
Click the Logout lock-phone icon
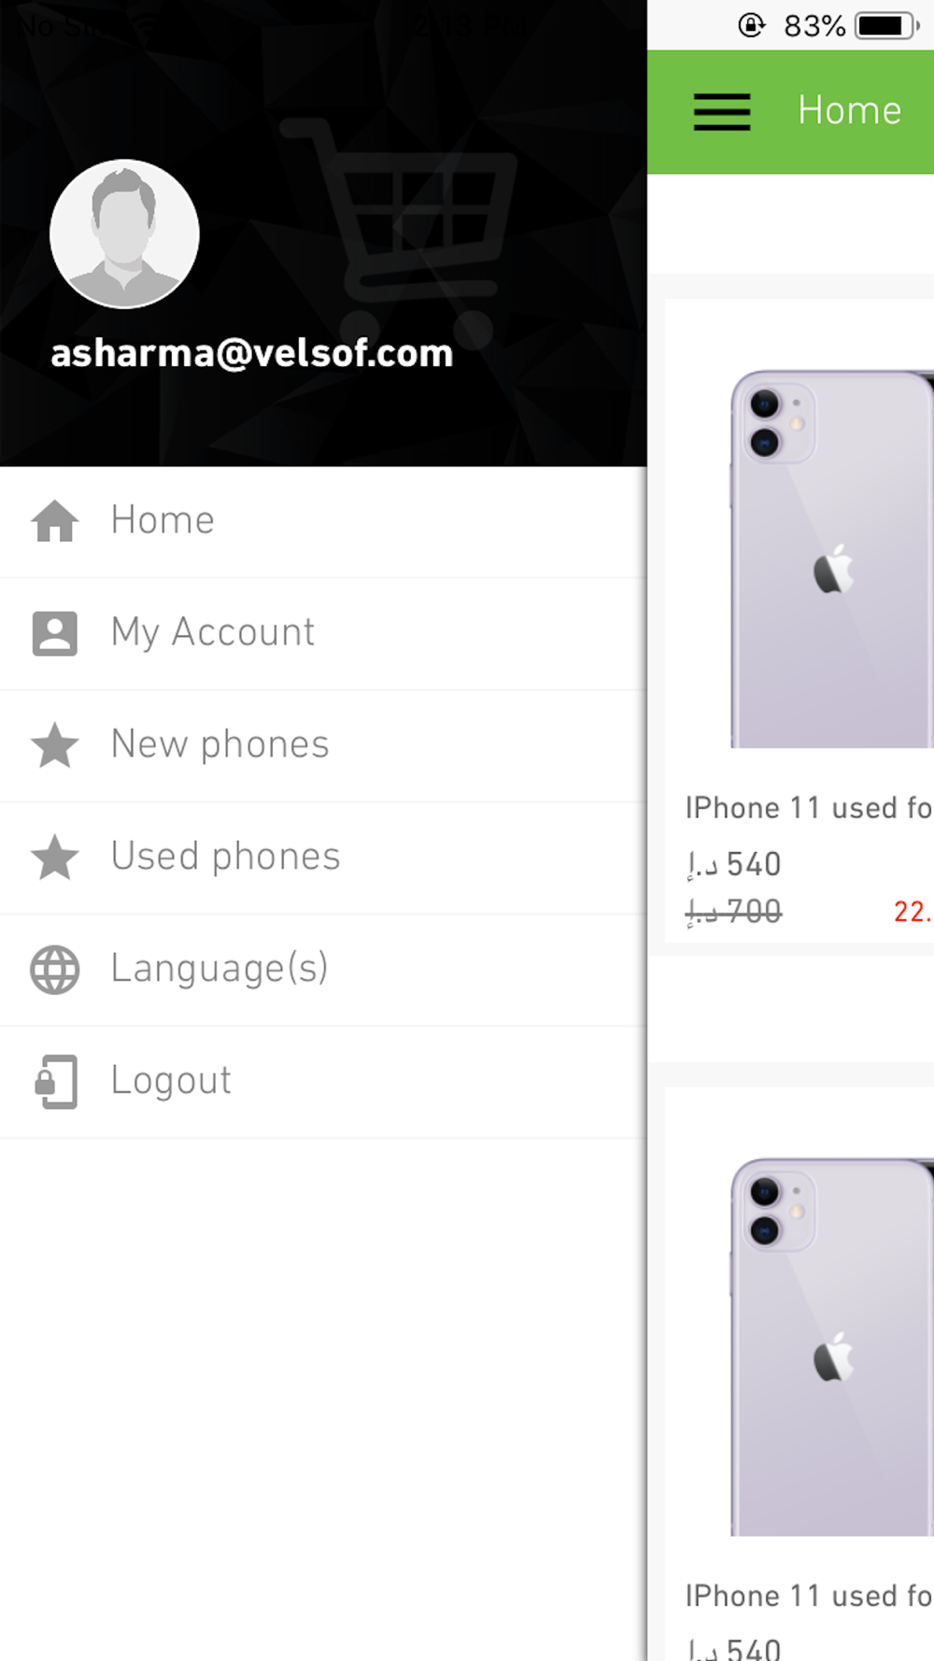click(55, 1082)
